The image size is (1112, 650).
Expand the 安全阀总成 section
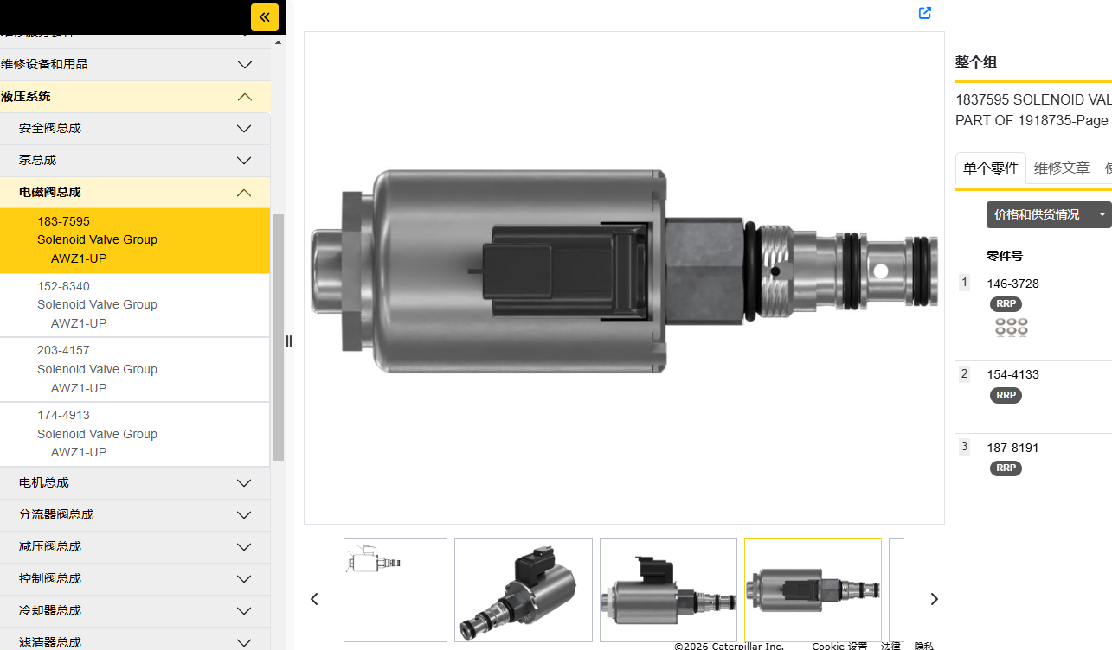tap(244, 129)
